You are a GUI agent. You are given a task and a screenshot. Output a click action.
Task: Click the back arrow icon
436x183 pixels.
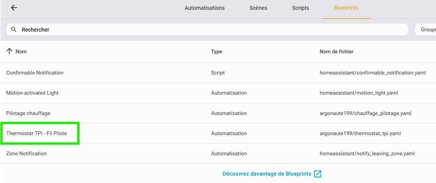pos(14,8)
